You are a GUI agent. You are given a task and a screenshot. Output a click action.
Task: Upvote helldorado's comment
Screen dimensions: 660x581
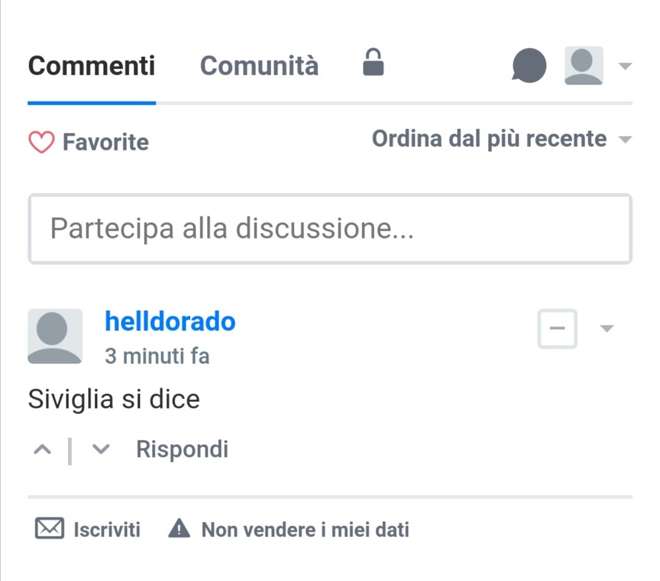(x=42, y=450)
